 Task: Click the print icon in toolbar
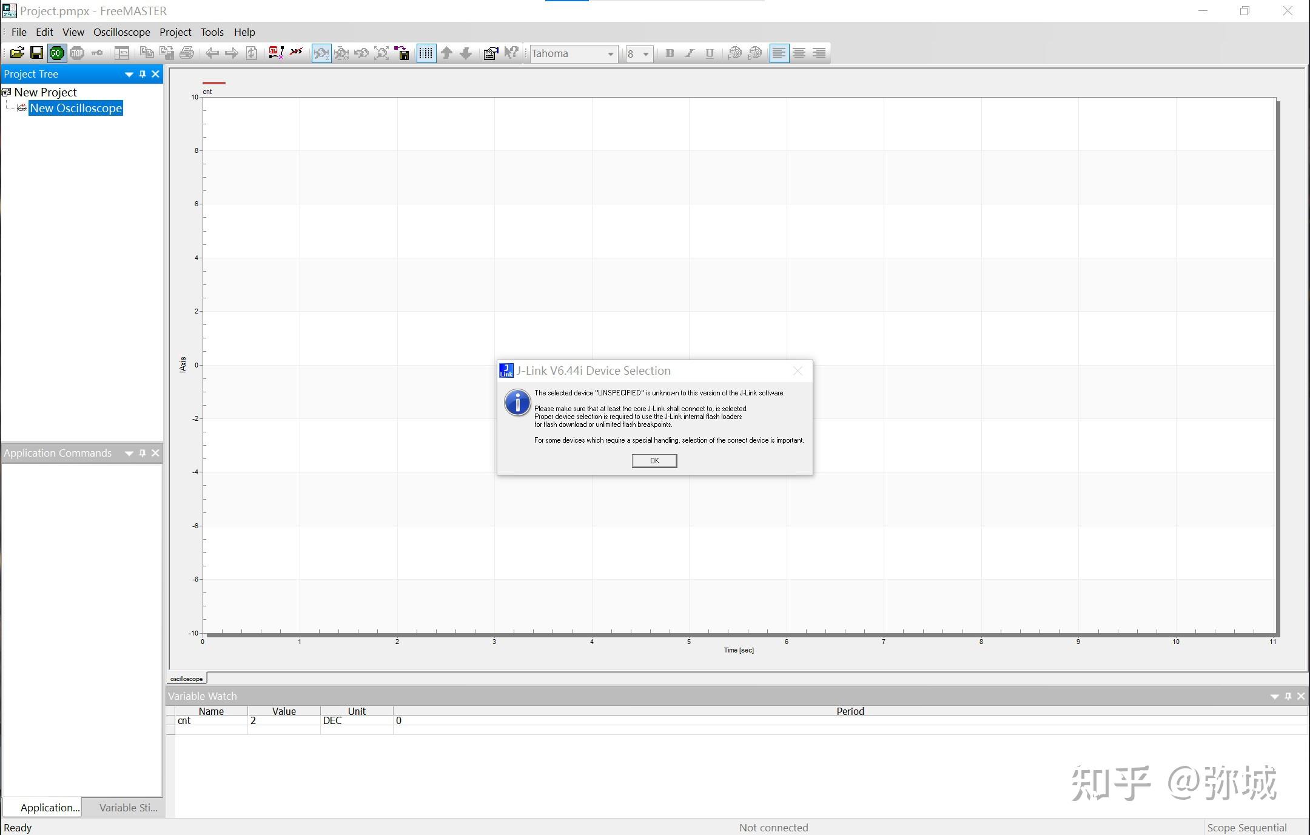coord(187,53)
